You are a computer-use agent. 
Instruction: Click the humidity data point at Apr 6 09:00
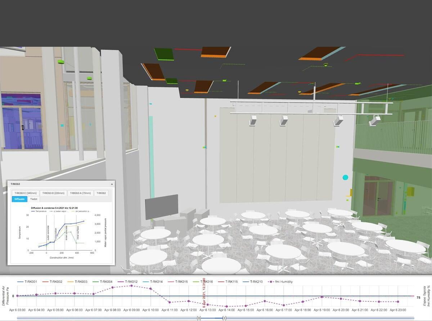(131, 286)
